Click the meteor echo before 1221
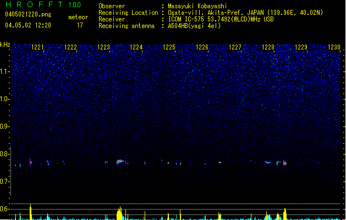This screenshot has height=220, width=346. pyautogui.click(x=31, y=162)
